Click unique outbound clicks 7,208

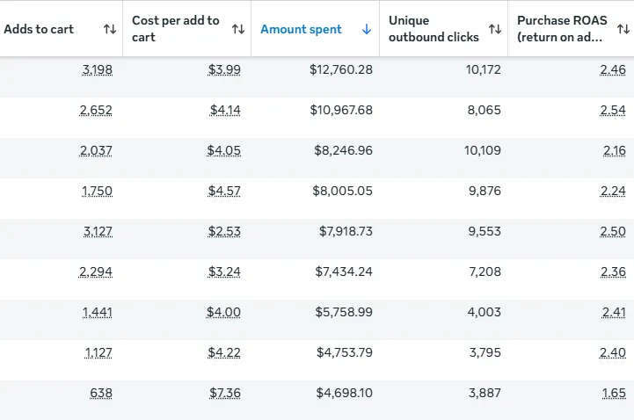point(485,272)
